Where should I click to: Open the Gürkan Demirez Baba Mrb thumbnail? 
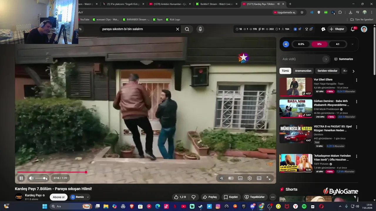[x=296, y=108]
